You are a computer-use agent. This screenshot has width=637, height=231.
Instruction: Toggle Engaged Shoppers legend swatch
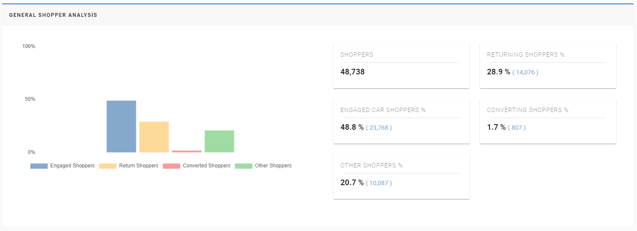tap(39, 166)
